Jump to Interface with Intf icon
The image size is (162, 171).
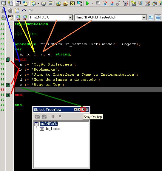tap(18, 18)
